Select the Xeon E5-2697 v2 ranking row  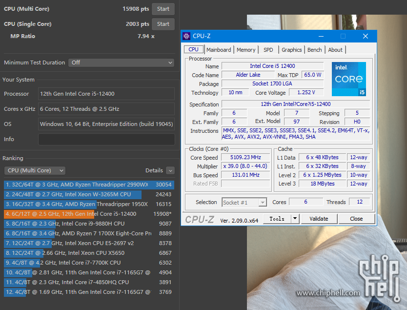pos(89,243)
